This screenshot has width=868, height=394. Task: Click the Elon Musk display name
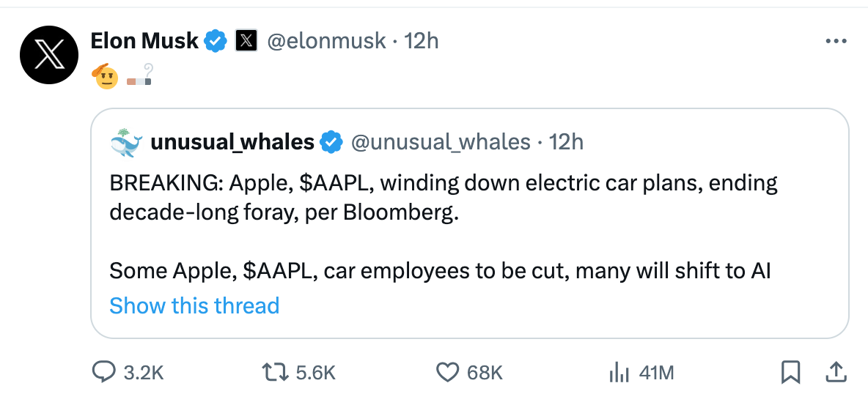[144, 41]
